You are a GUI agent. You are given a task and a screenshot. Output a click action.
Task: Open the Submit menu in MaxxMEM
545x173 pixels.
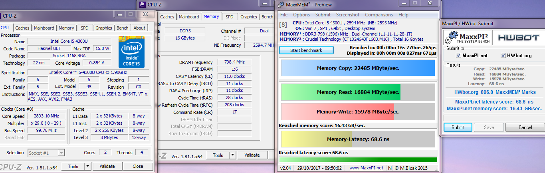(323, 15)
